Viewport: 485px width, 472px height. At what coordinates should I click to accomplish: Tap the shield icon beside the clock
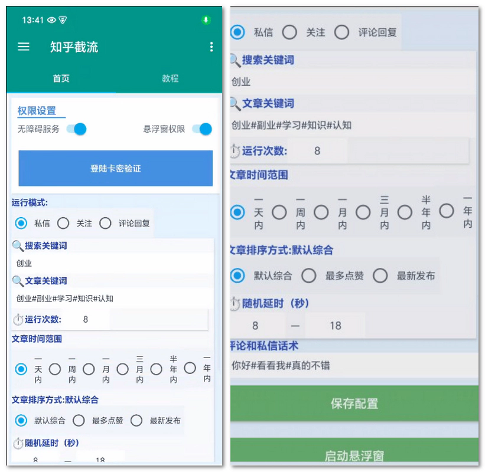[x=63, y=20]
